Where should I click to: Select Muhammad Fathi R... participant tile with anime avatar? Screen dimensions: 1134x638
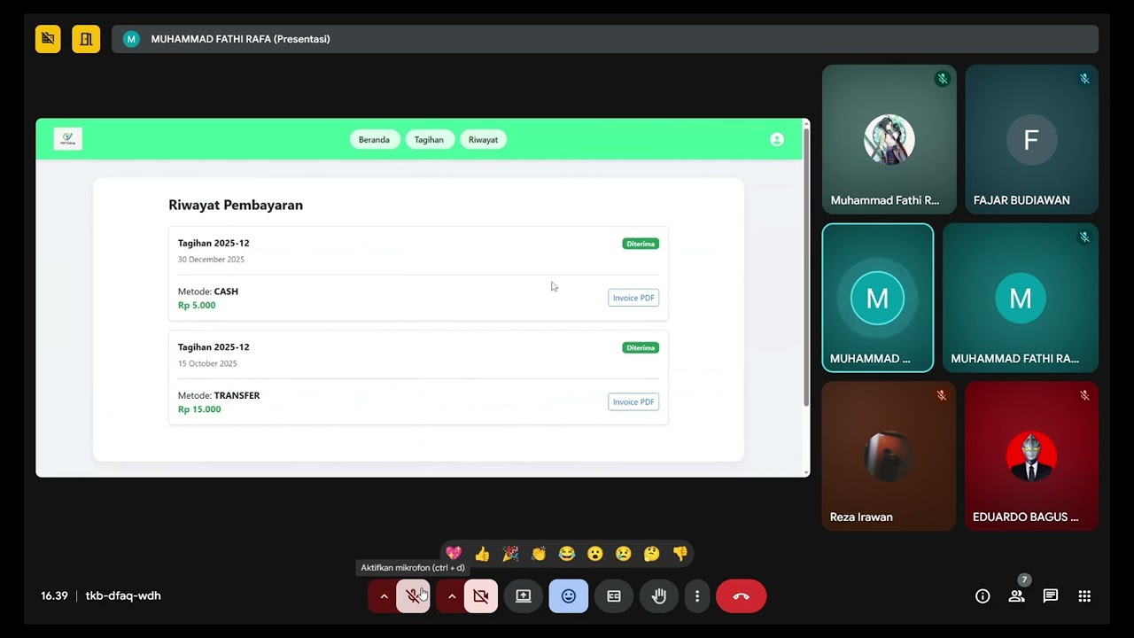[x=889, y=139]
